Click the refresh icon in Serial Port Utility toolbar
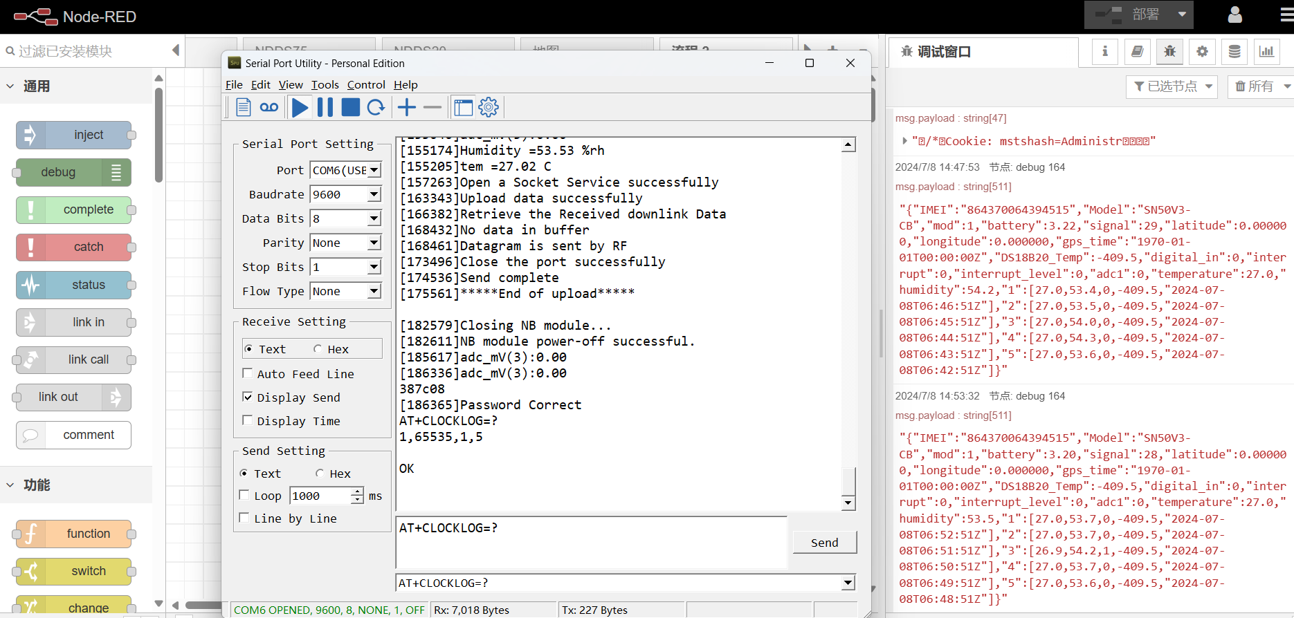This screenshot has height=618, width=1294. (376, 107)
